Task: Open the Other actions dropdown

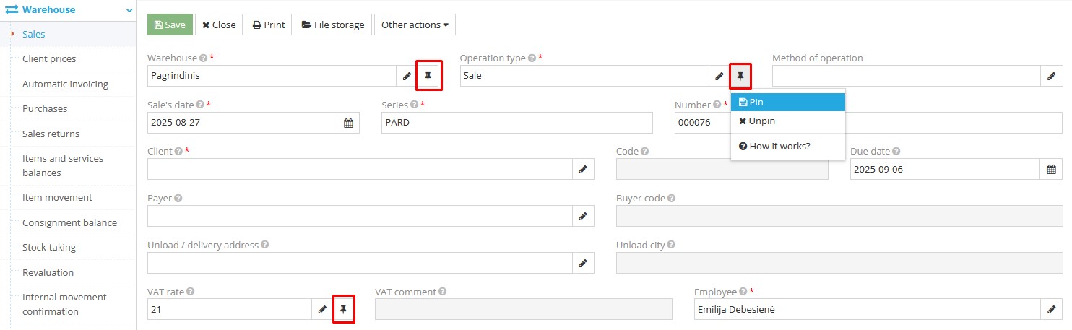Action: [x=415, y=25]
